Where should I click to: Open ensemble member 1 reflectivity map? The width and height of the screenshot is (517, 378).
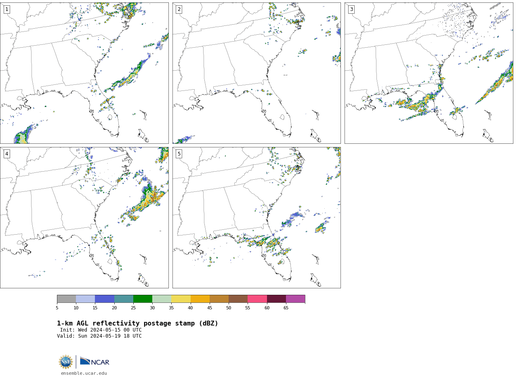tap(84, 73)
